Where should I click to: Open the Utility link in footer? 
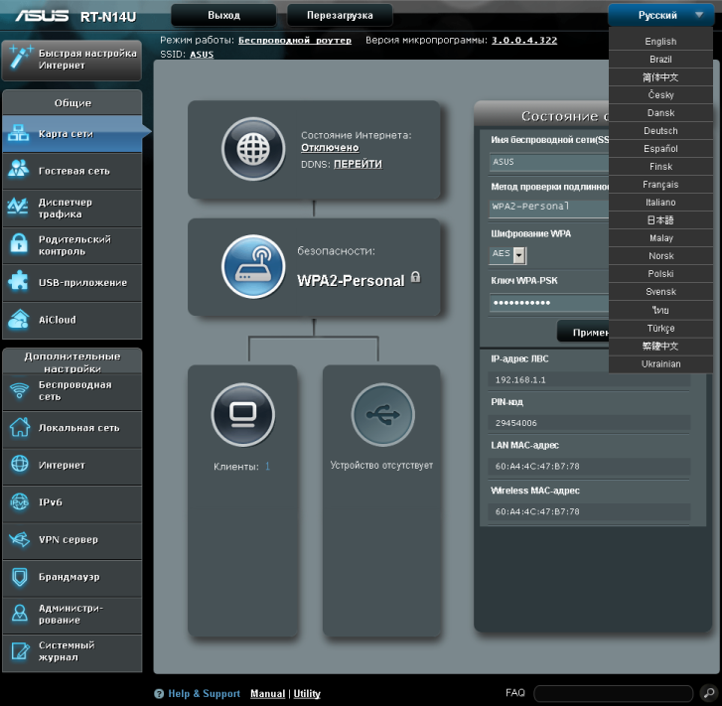coord(307,693)
